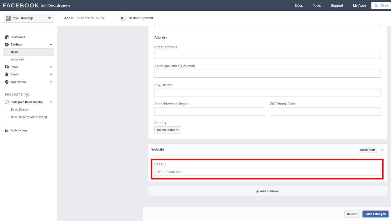Collapse Instagram Basic Display section

[51, 102]
